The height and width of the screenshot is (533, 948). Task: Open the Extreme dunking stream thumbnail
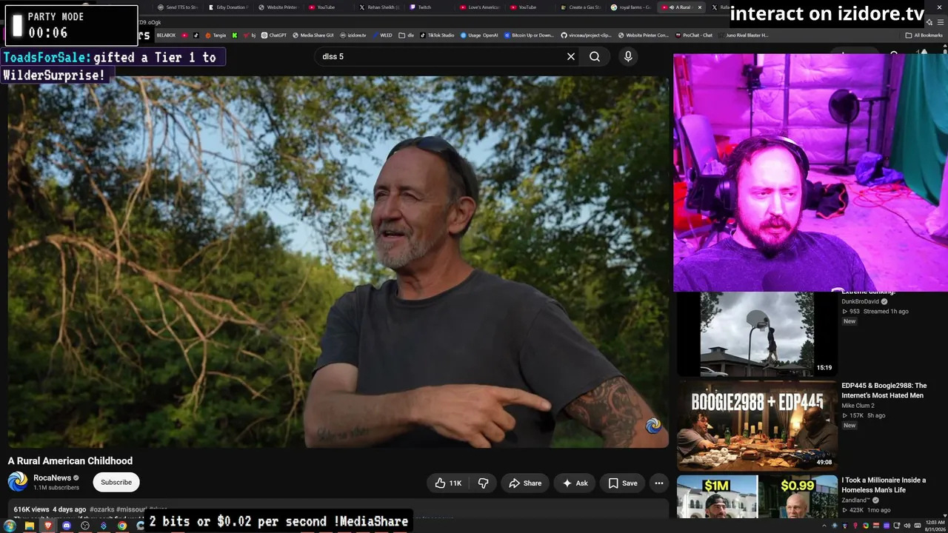757,334
